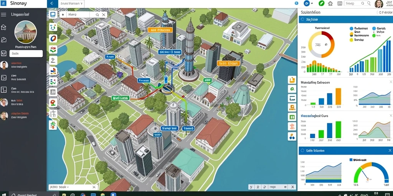The height and width of the screenshot is (196, 393).
Task: Select the radio circle on the first blue header
Action: point(302,19)
